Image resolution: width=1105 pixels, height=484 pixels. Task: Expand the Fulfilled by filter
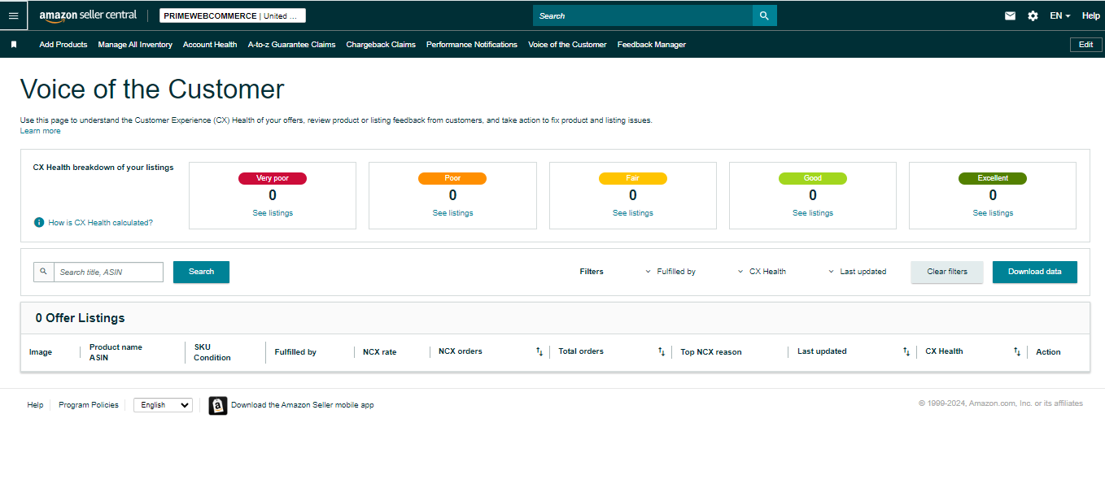(x=670, y=272)
